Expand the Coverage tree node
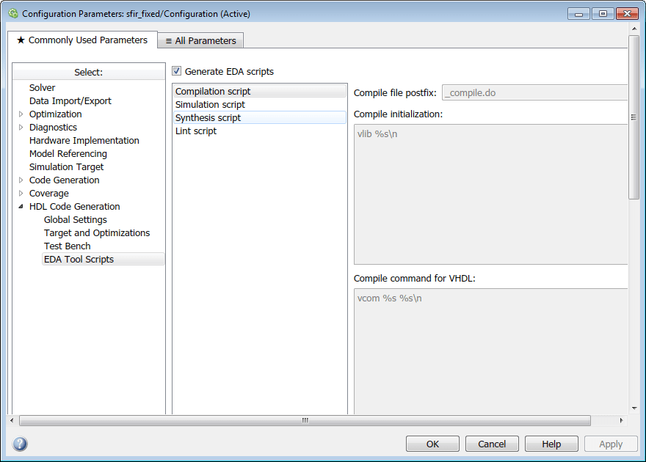The width and height of the screenshot is (646, 462). pyautogui.click(x=21, y=194)
